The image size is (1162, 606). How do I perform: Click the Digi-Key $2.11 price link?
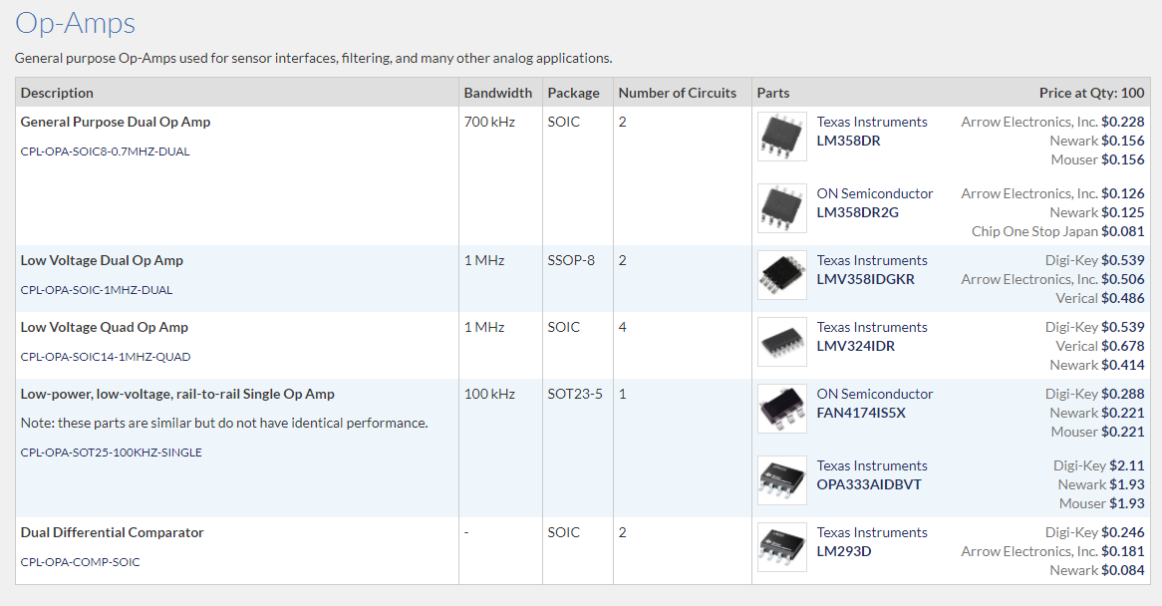coord(1098,465)
